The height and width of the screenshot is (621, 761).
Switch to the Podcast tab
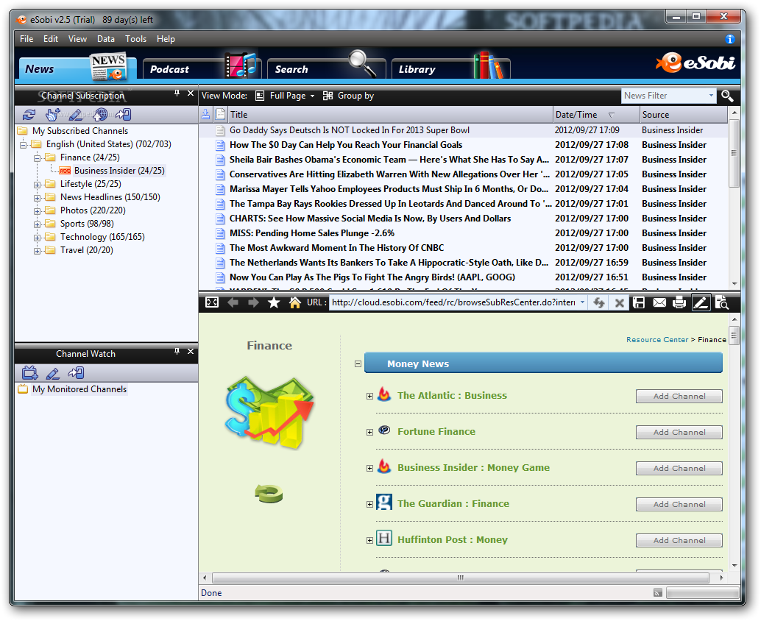coord(202,68)
